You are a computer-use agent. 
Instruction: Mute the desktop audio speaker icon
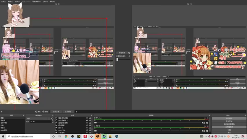click(x=203, y=123)
